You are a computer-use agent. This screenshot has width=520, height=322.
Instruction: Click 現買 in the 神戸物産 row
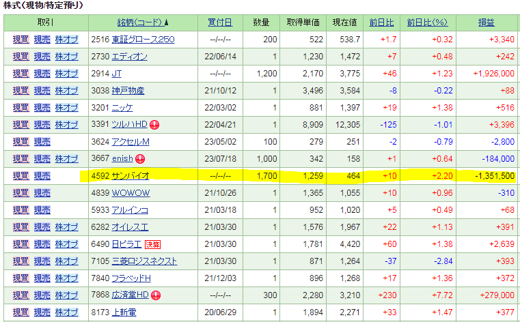point(21,91)
